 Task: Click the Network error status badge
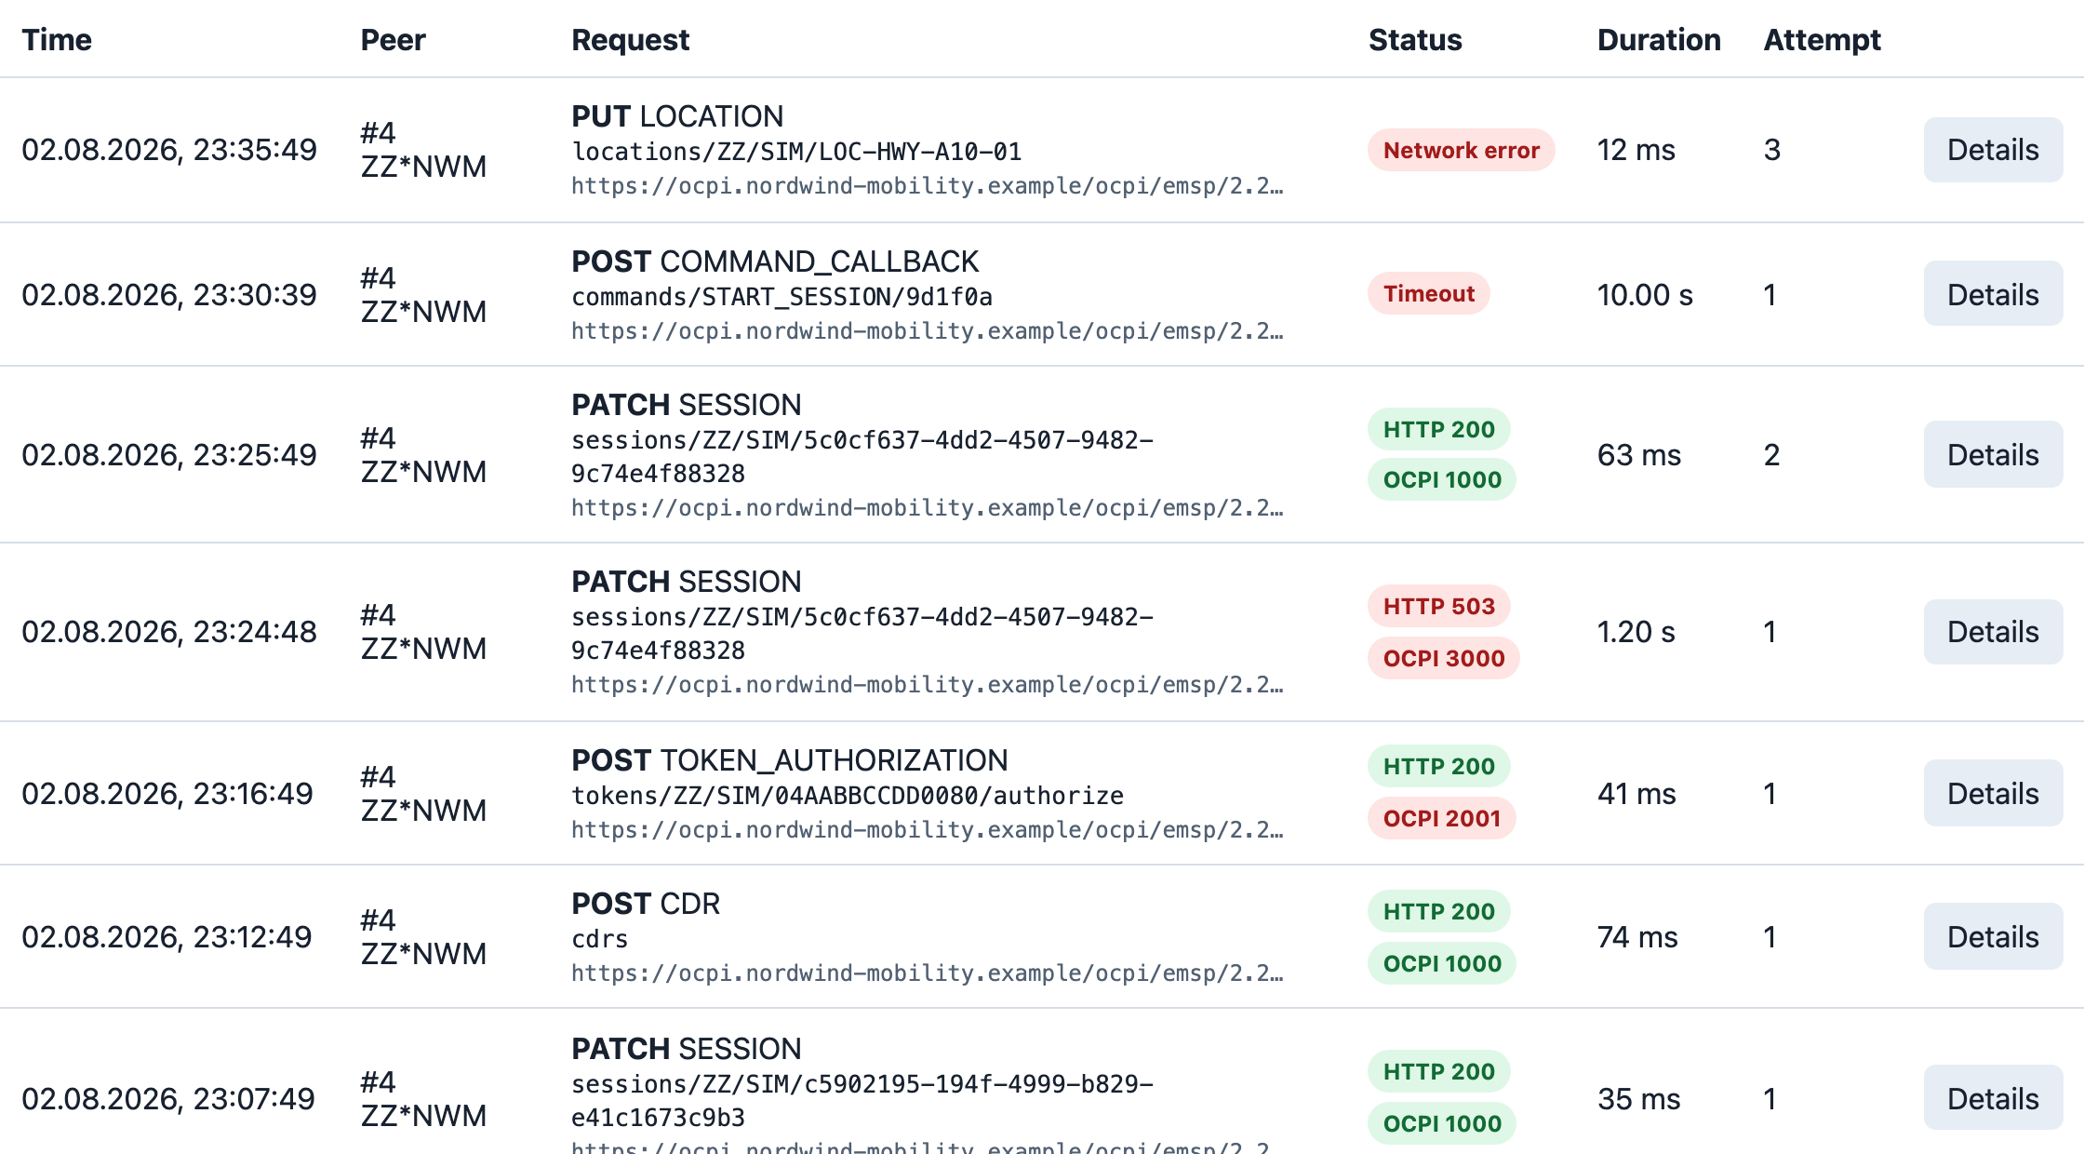[1461, 150]
